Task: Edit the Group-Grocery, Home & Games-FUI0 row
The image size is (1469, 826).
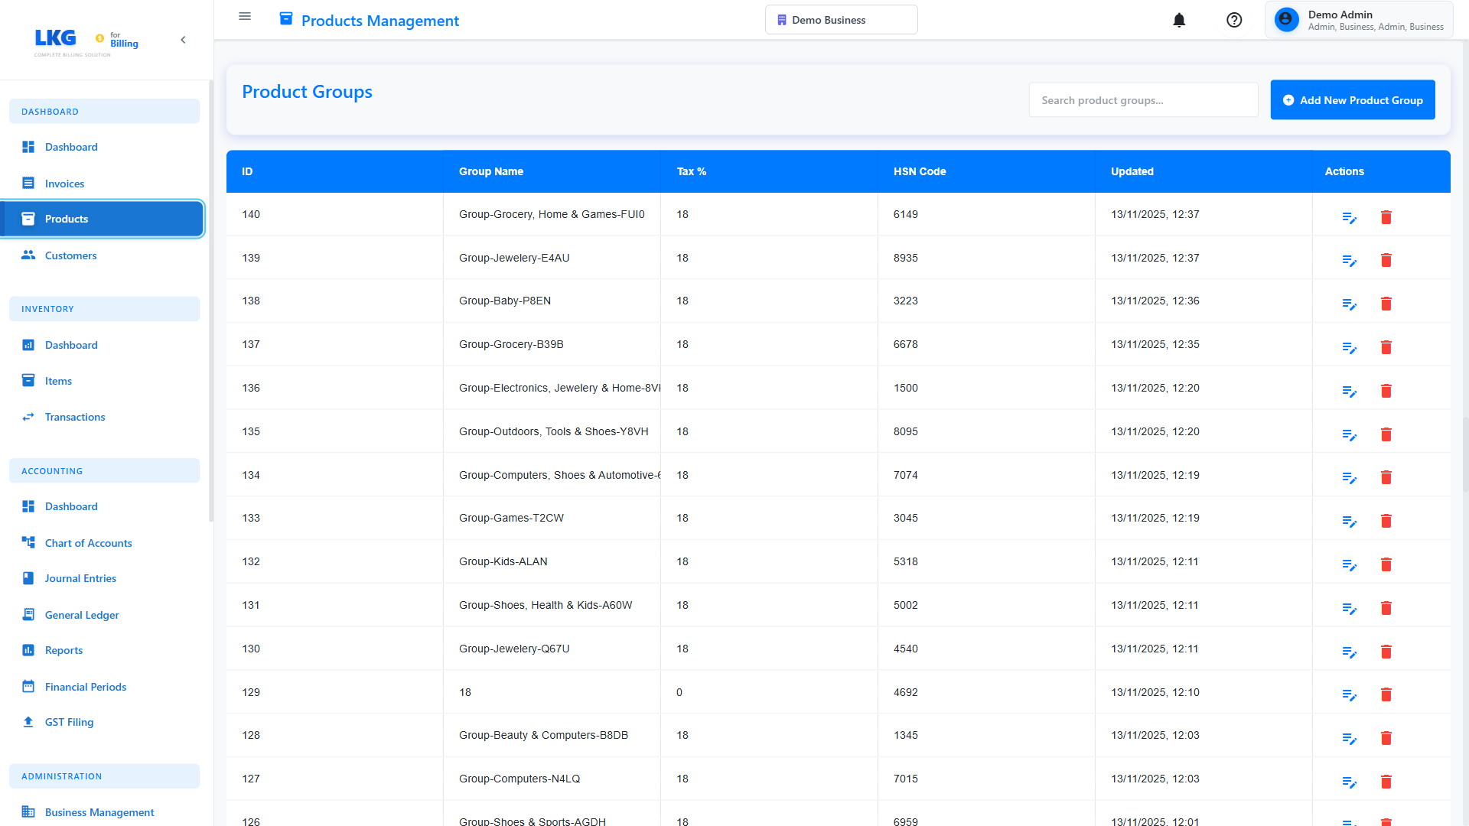Action: [x=1349, y=217]
